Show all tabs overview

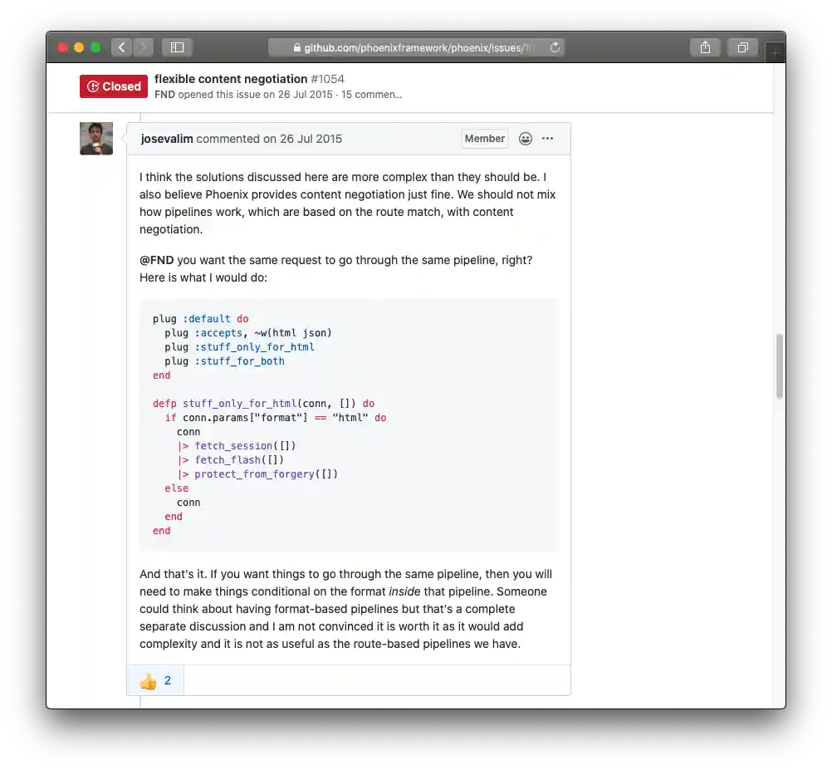pyautogui.click(x=742, y=47)
